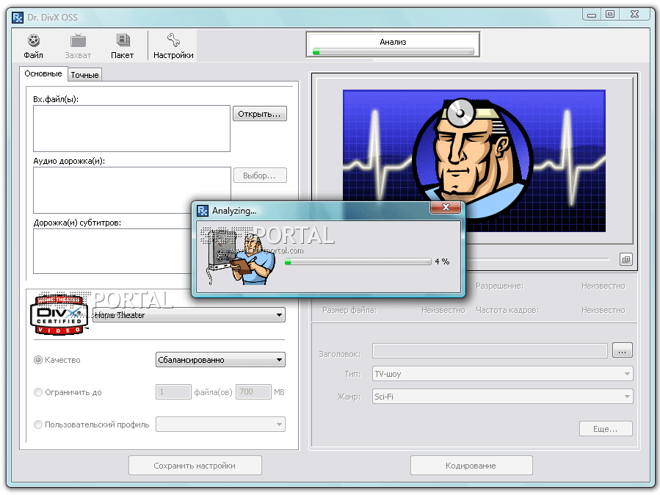Click the files count field showing 1
The width and height of the screenshot is (660, 495).
[173, 392]
